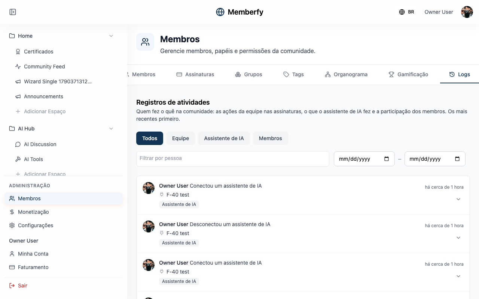This screenshot has height=299, width=479.
Task: Select the Todos filter
Action: pyautogui.click(x=150, y=138)
